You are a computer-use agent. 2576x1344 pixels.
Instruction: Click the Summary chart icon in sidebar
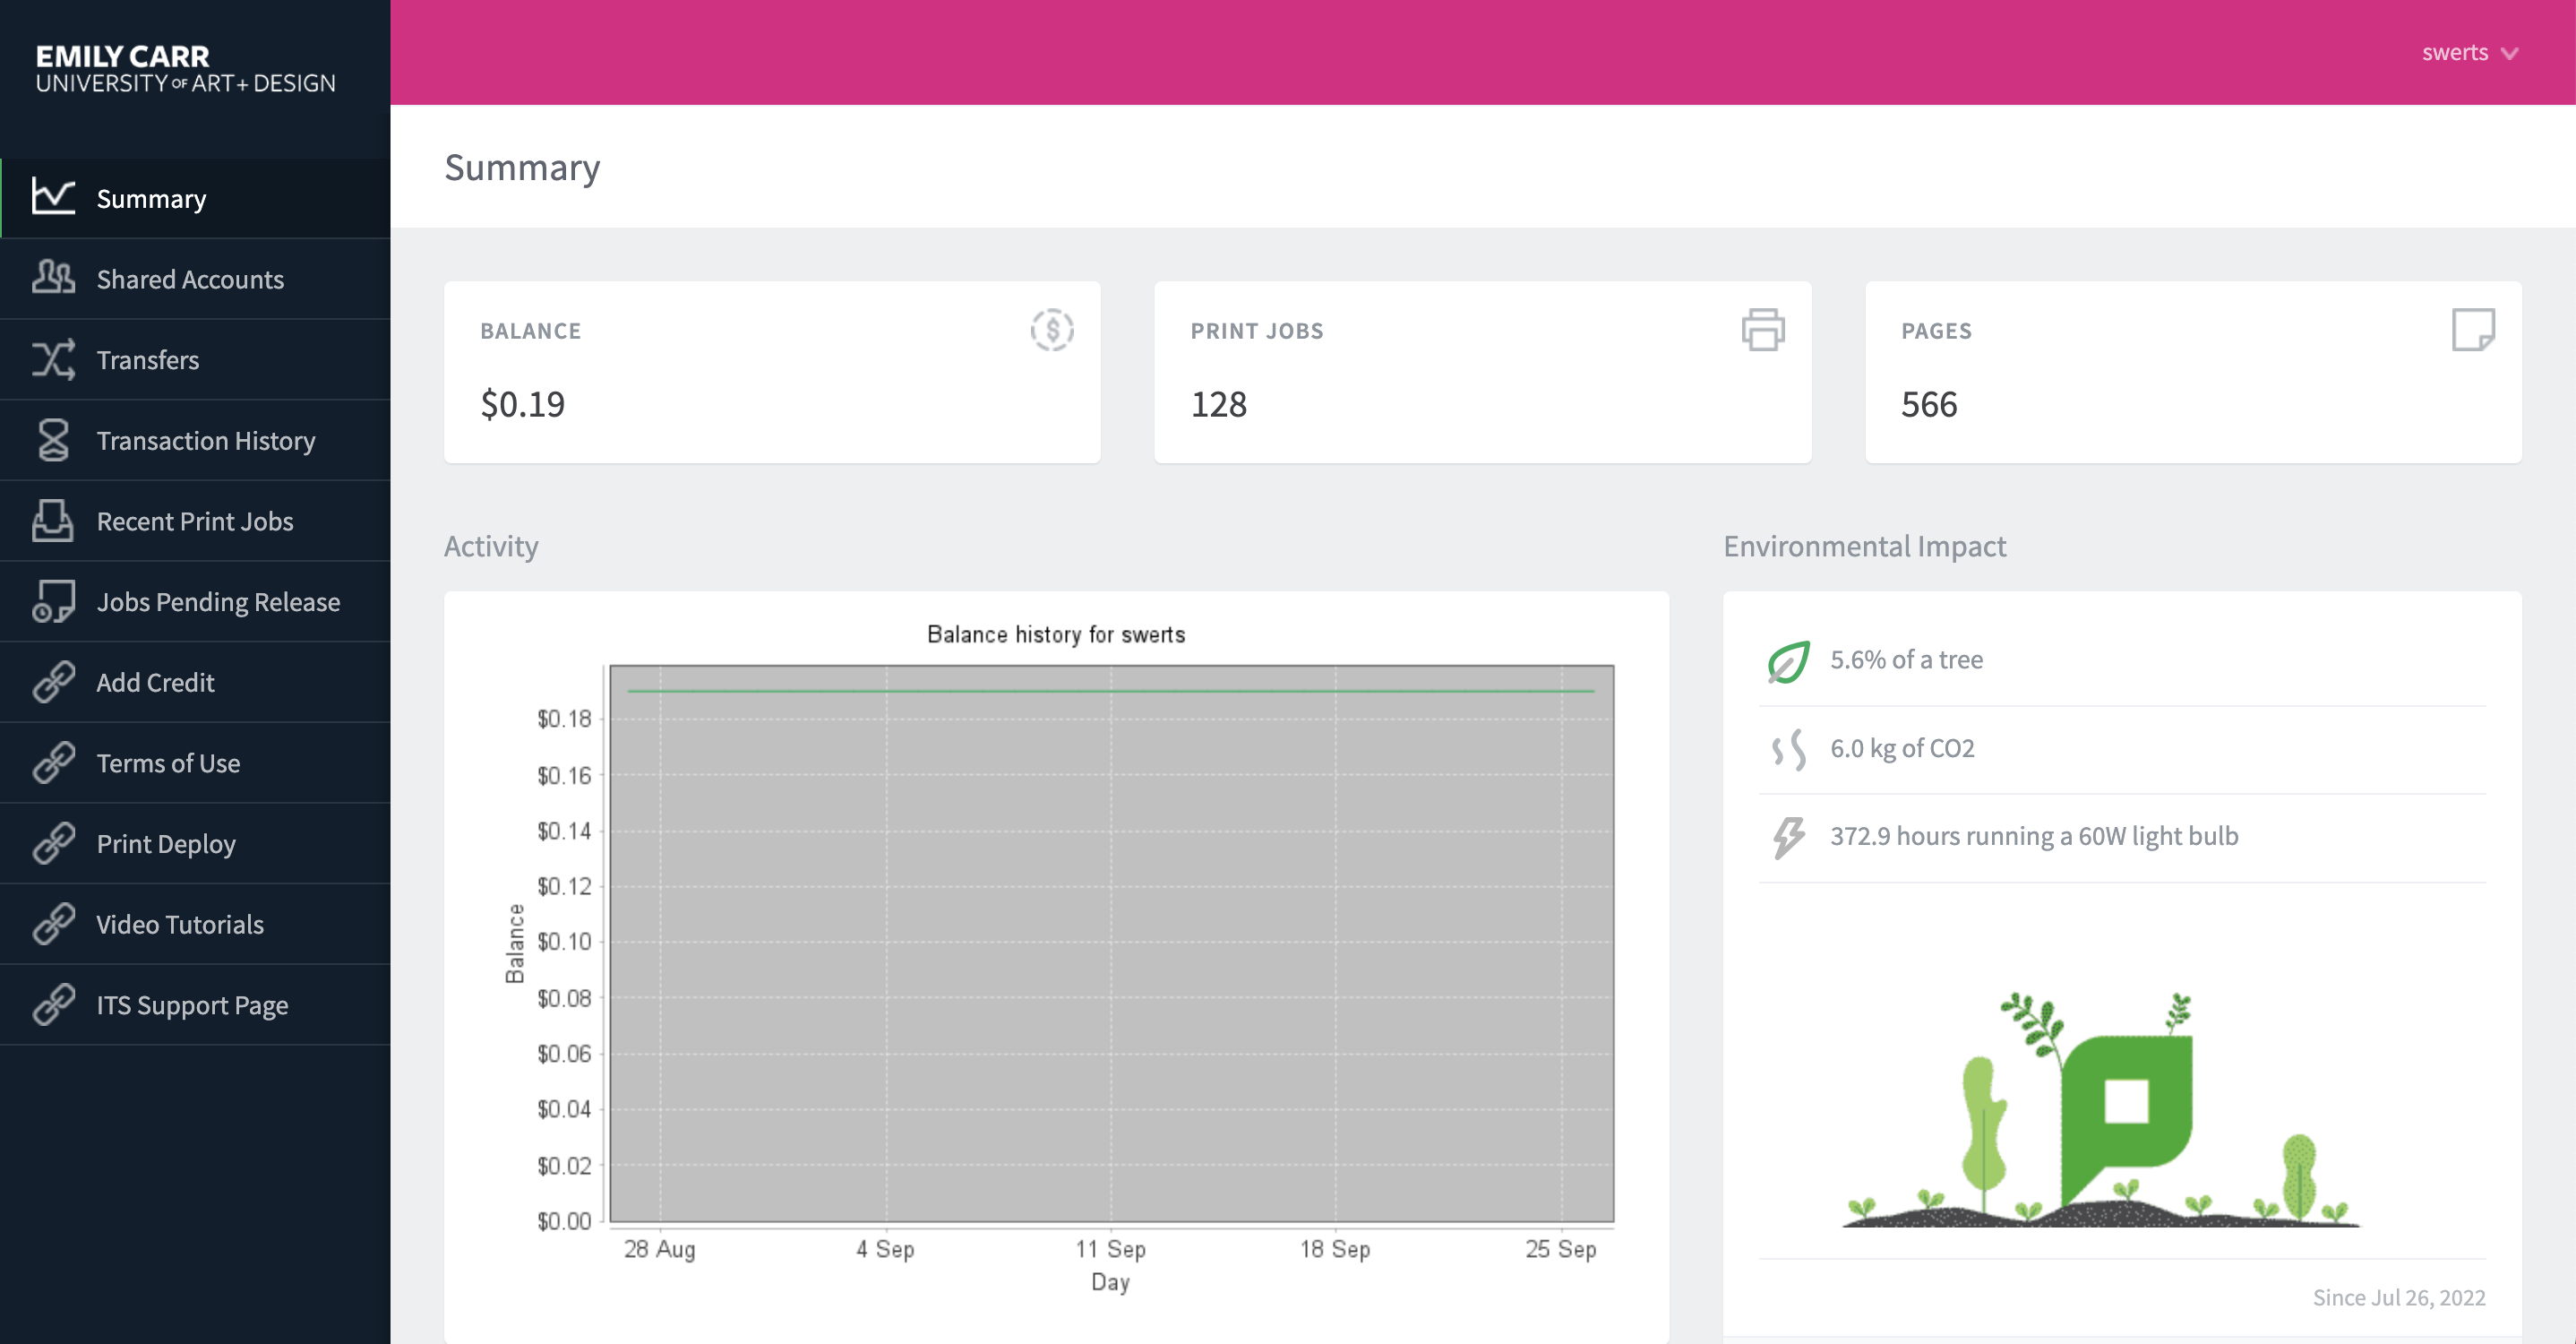53,197
